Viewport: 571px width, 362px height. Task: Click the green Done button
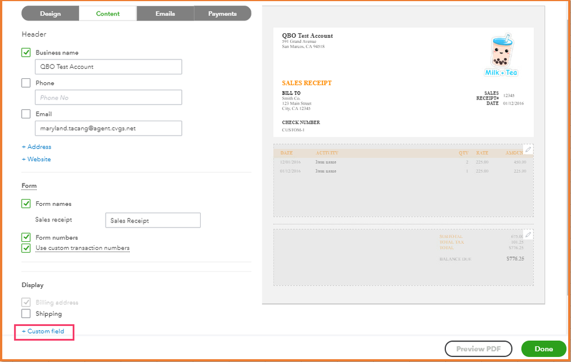point(544,349)
